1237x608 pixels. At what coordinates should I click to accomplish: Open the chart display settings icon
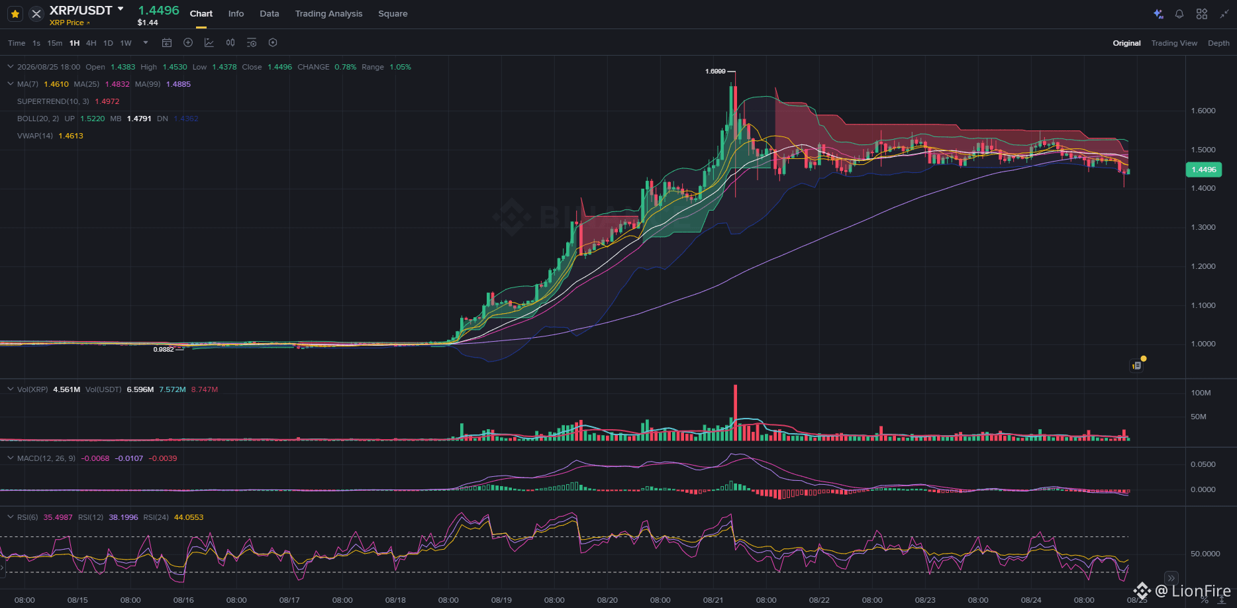click(x=252, y=43)
